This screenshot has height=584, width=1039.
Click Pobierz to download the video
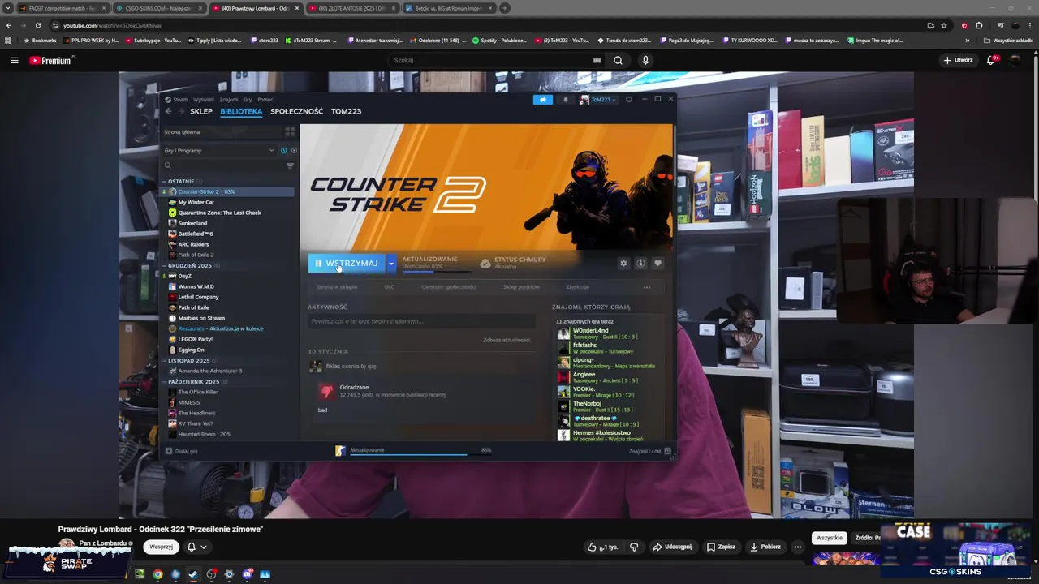765,547
